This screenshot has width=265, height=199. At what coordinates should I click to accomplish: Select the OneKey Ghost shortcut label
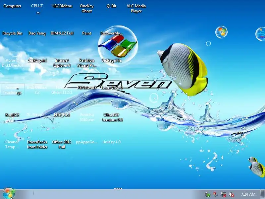[87, 9]
